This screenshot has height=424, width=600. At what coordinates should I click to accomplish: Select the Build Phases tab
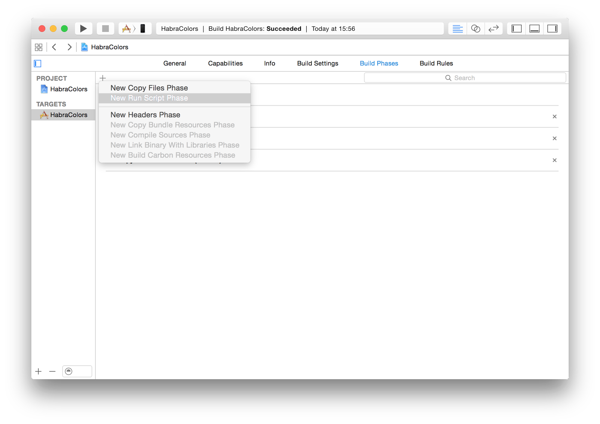(x=379, y=63)
